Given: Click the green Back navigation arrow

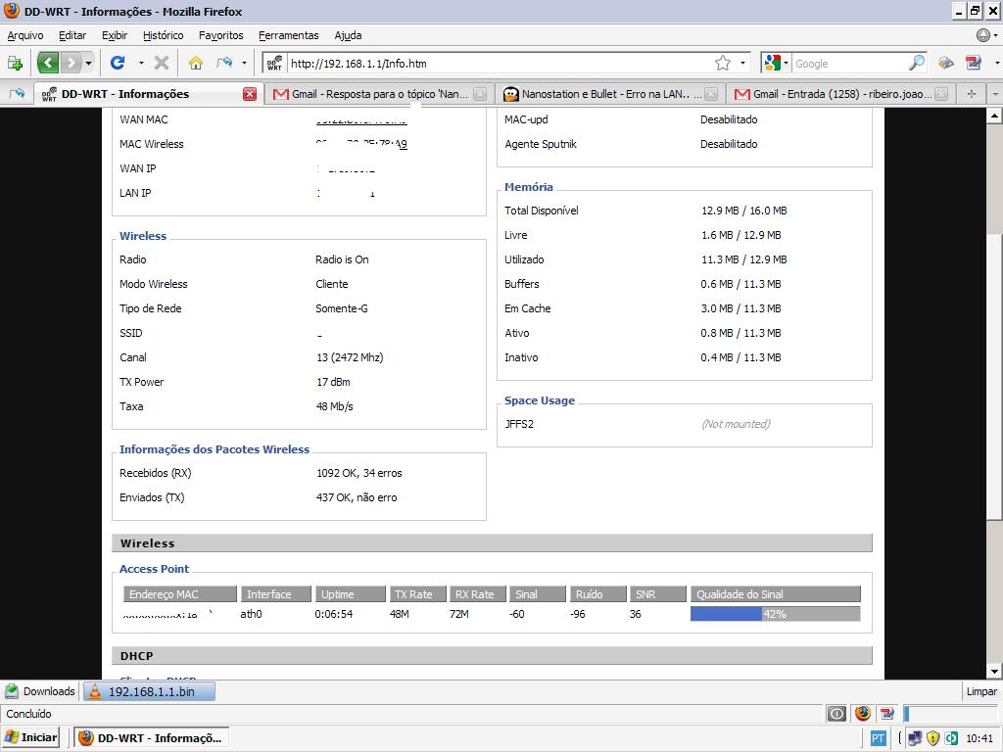Looking at the screenshot, I should (48, 63).
